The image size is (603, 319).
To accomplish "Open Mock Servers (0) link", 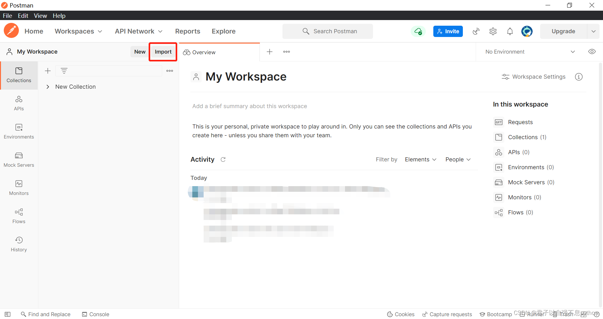I will click(524, 182).
